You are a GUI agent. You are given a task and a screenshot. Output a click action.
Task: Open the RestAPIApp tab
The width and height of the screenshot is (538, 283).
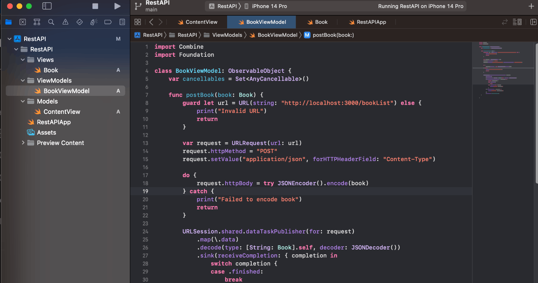pos(367,22)
